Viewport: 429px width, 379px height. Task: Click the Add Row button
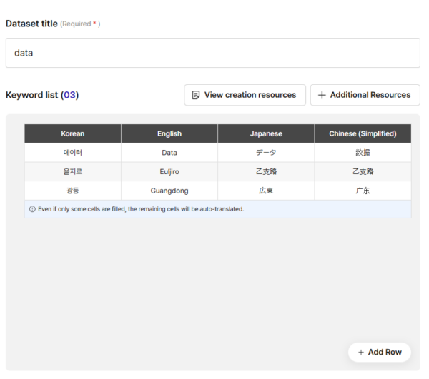click(x=380, y=352)
